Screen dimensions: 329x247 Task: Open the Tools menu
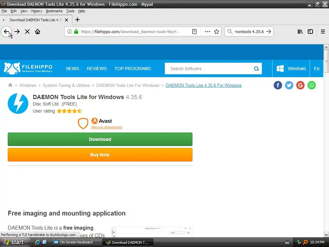click(x=70, y=11)
